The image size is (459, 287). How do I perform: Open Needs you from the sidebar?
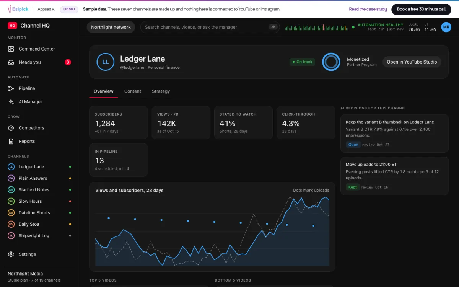(39, 62)
